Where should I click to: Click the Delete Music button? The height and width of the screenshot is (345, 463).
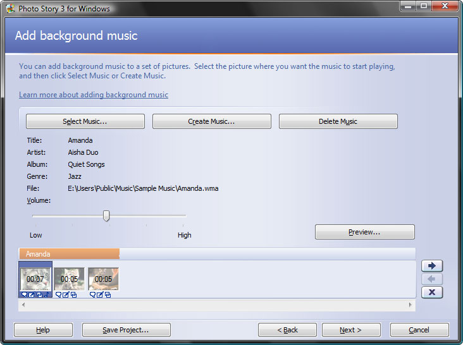[338, 121]
